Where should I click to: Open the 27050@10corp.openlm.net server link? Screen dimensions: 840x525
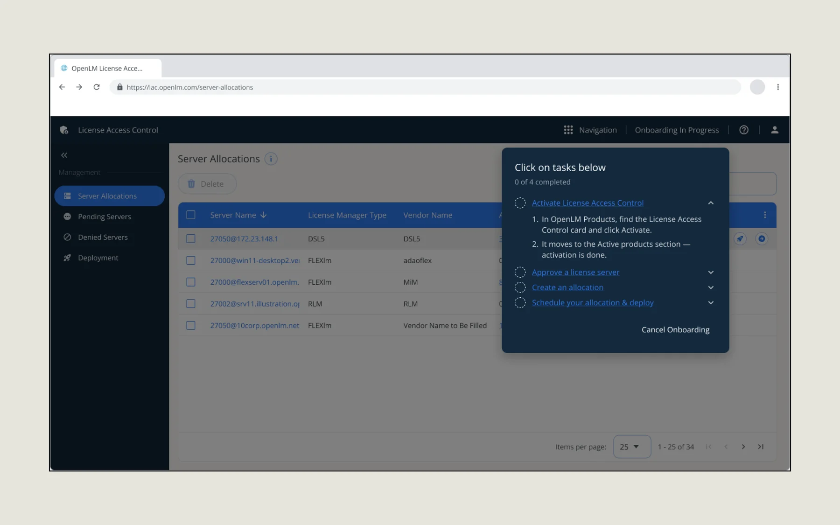tap(255, 326)
